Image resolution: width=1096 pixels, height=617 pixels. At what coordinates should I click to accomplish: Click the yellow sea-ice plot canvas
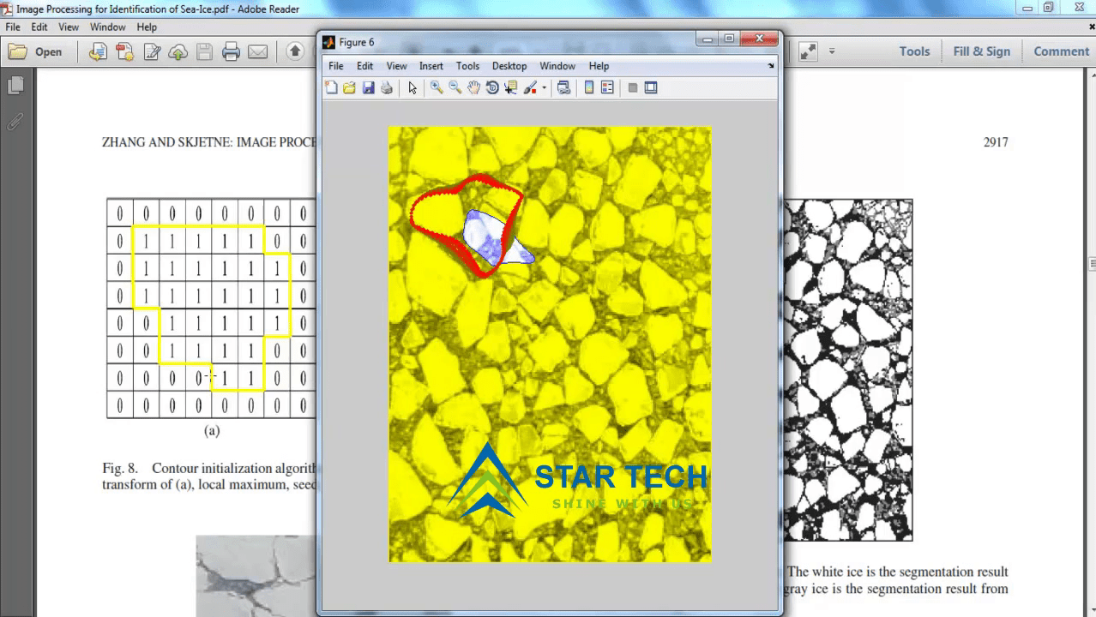tap(549, 360)
